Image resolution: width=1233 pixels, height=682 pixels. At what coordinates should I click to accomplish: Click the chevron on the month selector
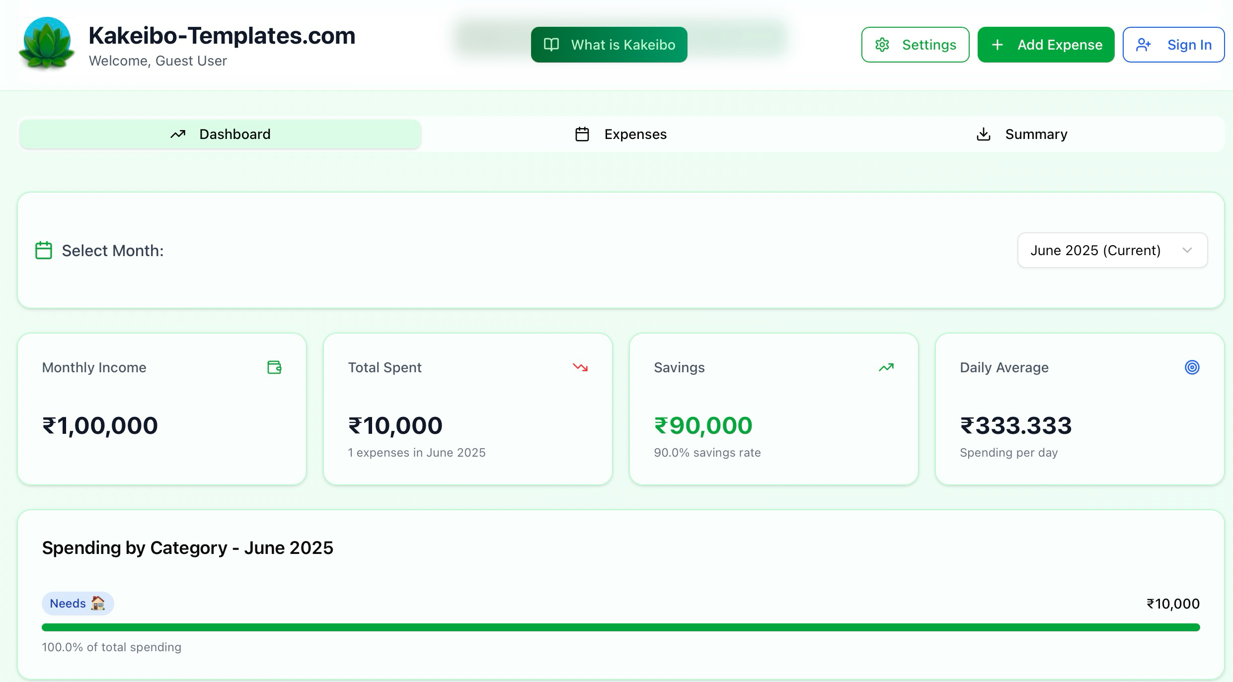tap(1188, 250)
